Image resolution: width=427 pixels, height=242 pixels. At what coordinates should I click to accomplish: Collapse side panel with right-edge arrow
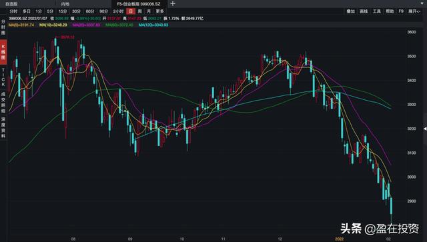tap(425, 129)
